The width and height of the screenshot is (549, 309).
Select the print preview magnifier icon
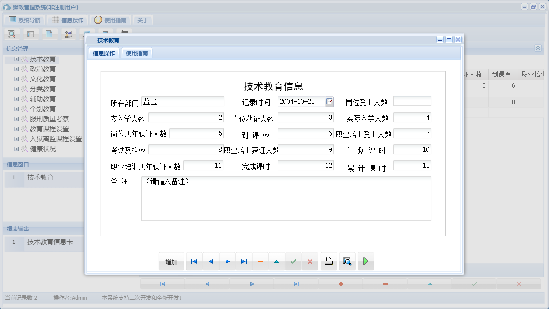click(x=347, y=261)
